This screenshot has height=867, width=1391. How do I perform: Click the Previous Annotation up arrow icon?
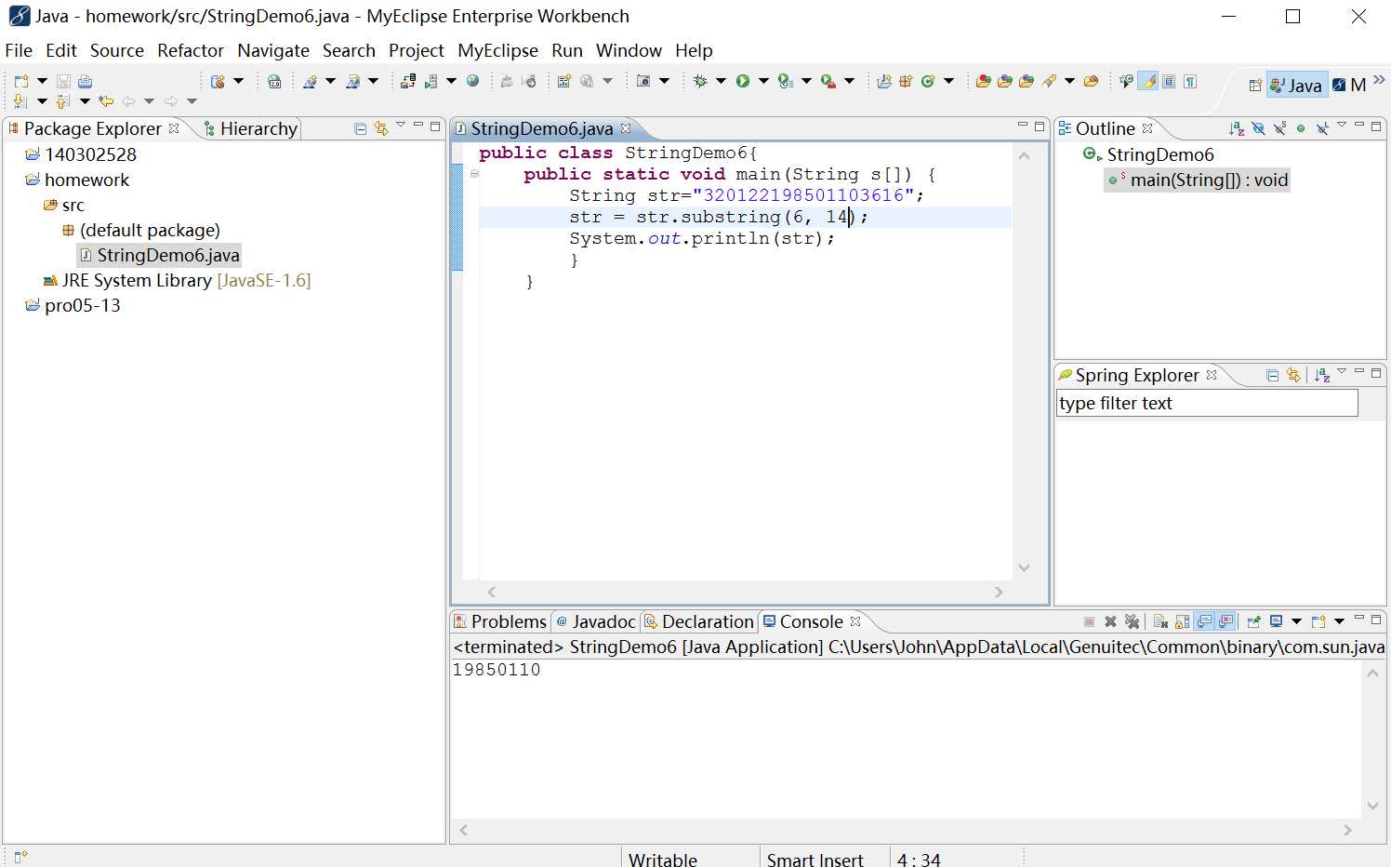pos(61,100)
